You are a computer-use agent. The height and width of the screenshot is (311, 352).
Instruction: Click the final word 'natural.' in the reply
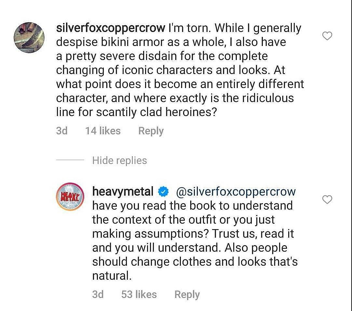112,276
